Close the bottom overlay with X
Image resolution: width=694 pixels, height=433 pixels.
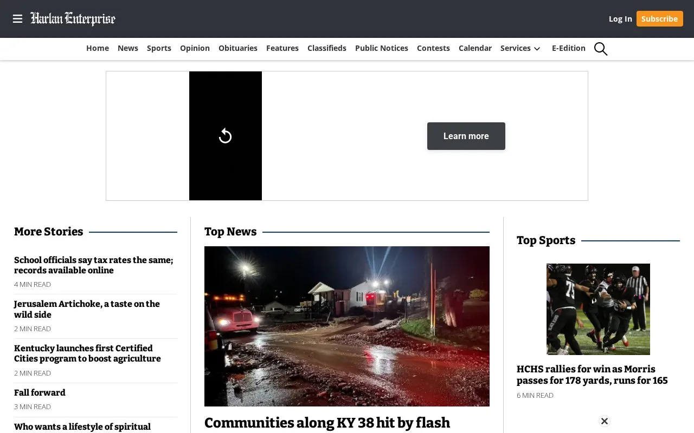click(605, 421)
